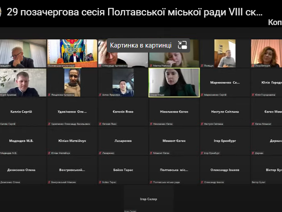Click the channel avatar beside the video title

[x=0, y=12]
